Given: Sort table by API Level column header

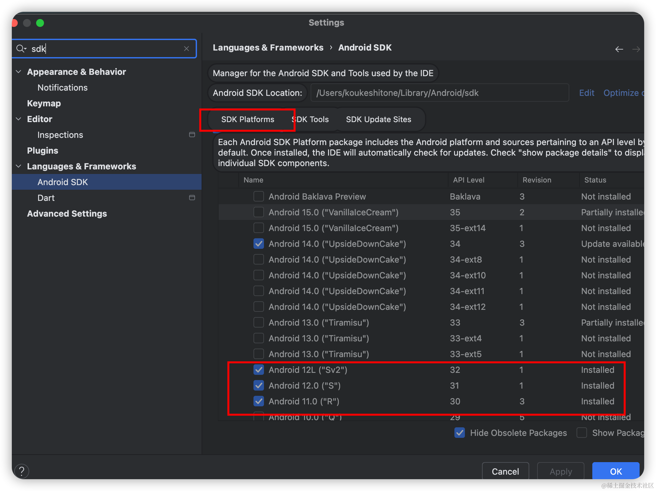Looking at the screenshot, I should (x=469, y=180).
